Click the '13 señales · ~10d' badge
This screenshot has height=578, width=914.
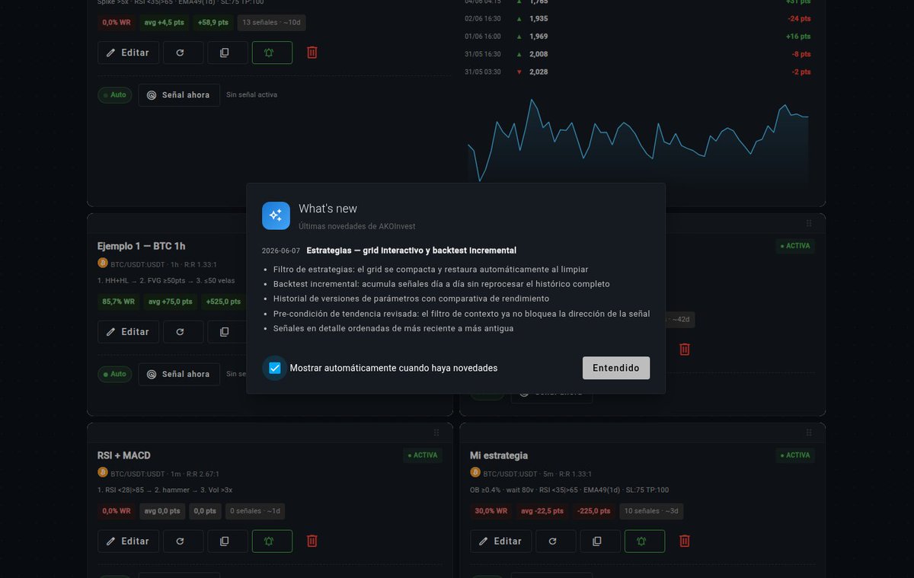(x=272, y=23)
